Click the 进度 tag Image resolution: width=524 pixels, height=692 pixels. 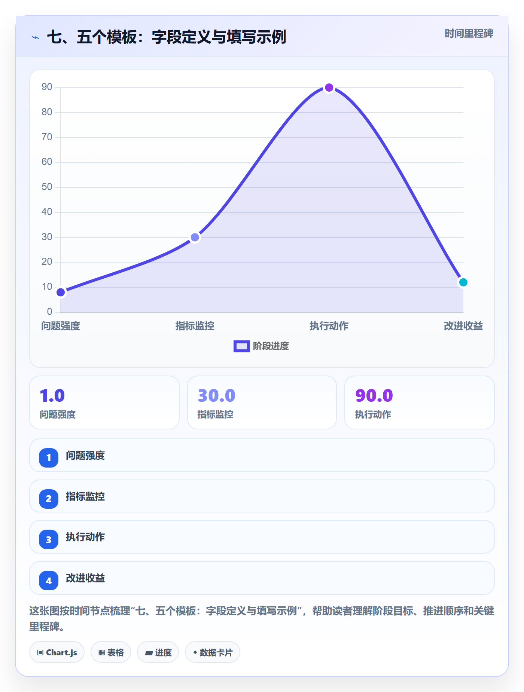(158, 652)
